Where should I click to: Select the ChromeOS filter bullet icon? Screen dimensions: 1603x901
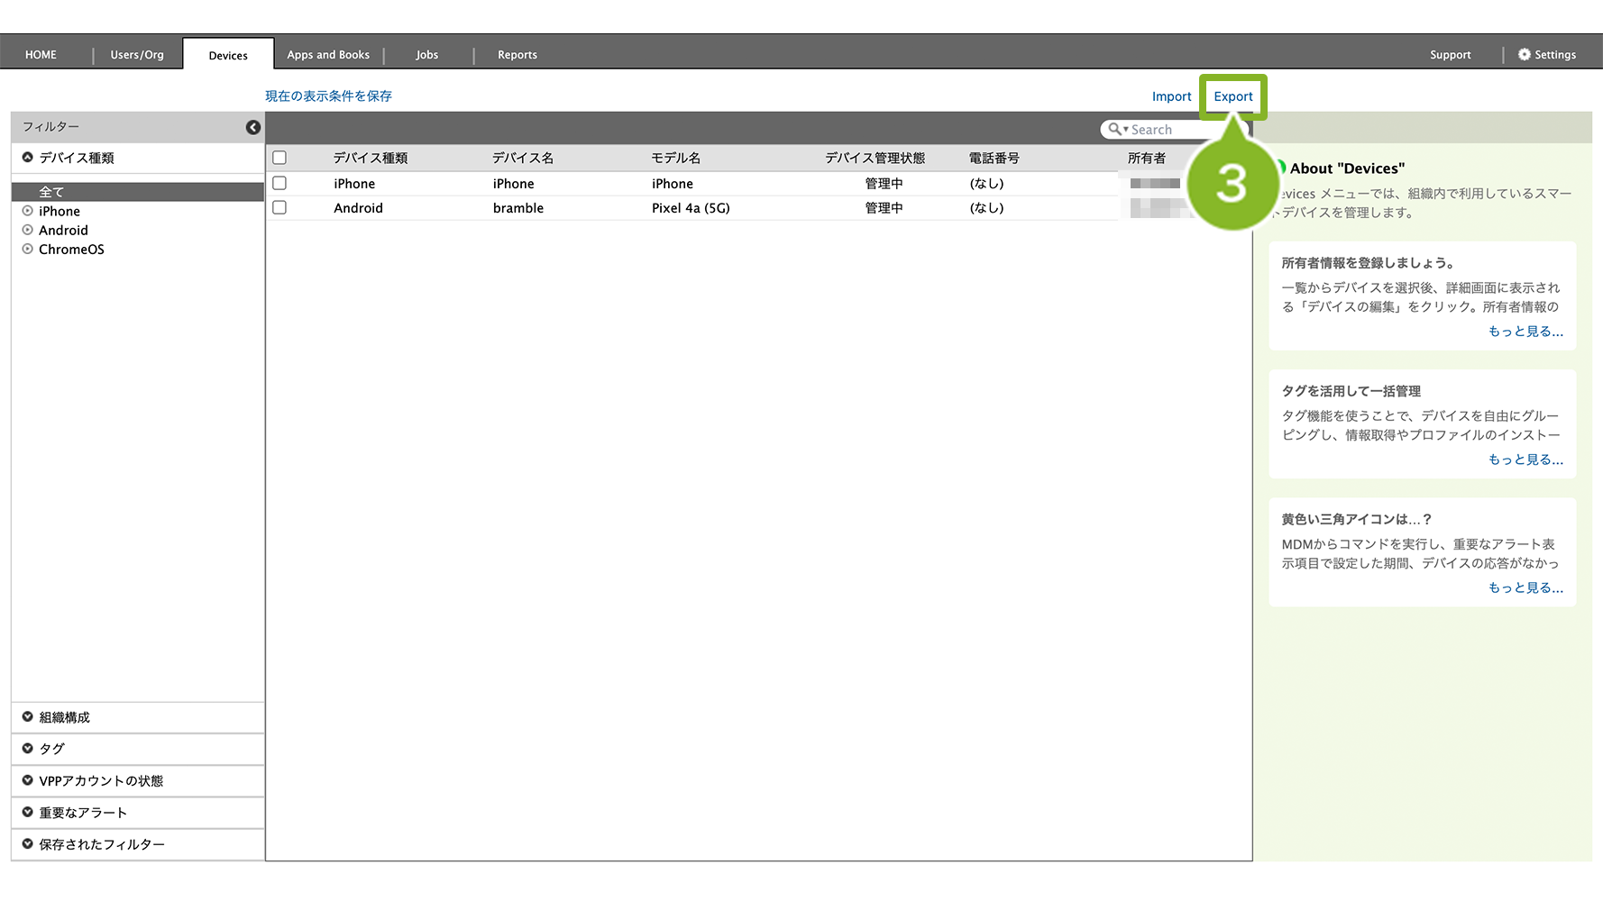pyautogui.click(x=28, y=249)
